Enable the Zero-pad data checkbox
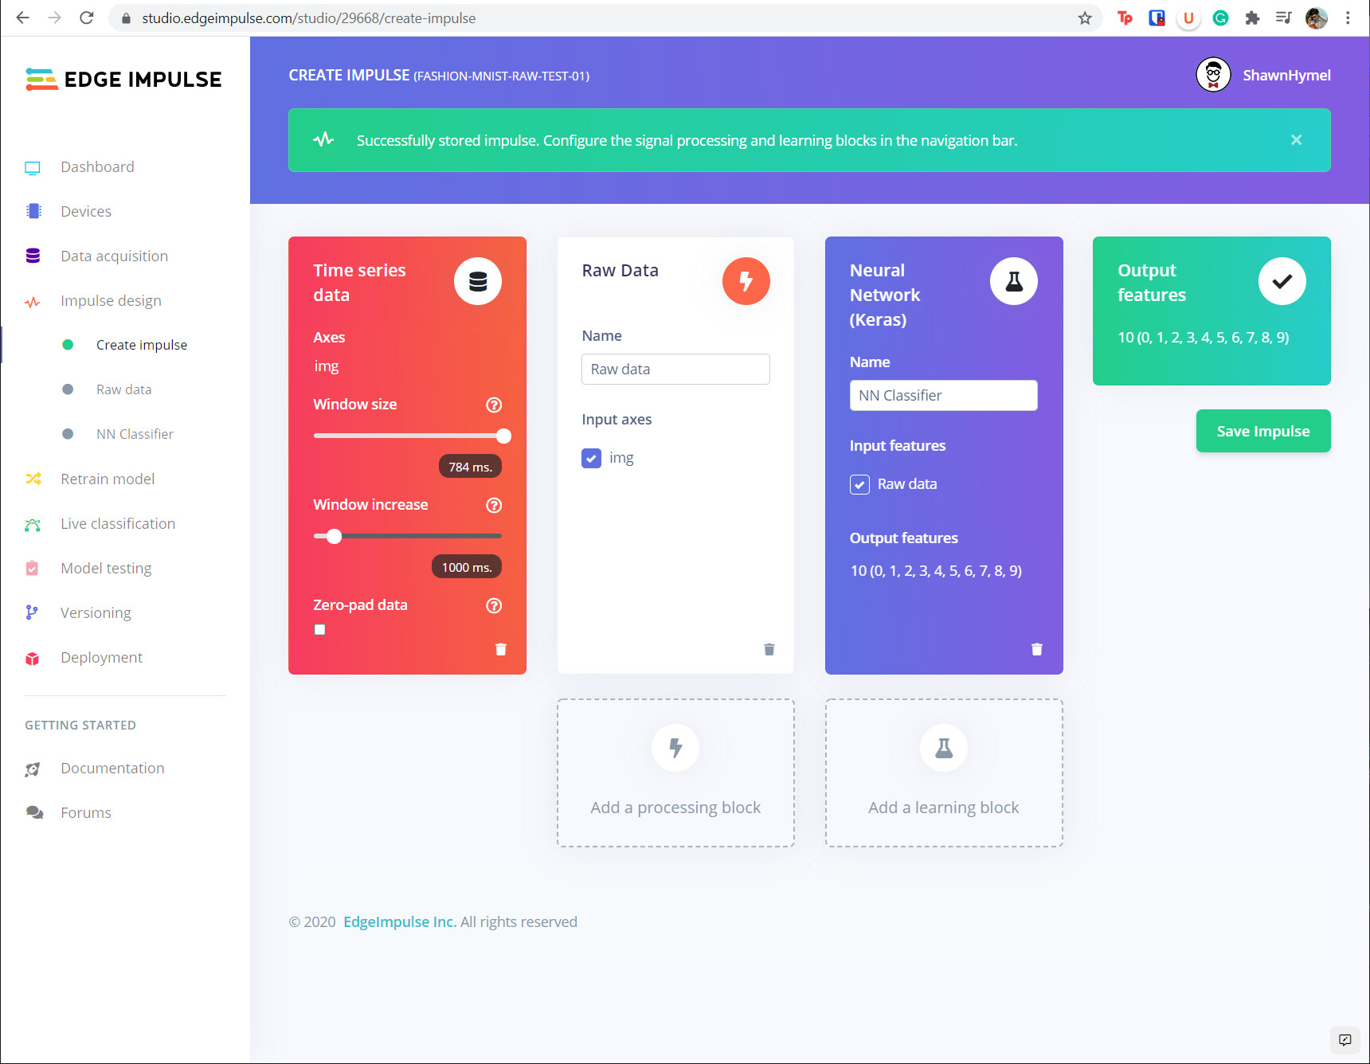This screenshot has height=1064, width=1370. [320, 629]
